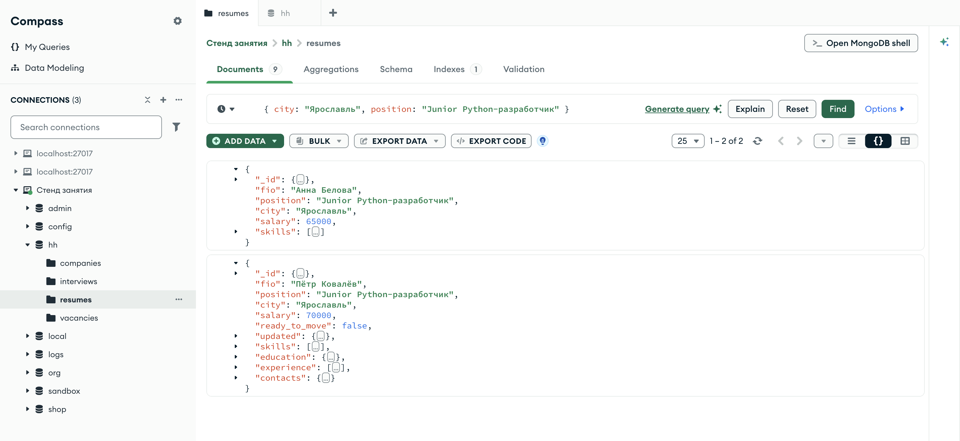This screenshot has height=441, width=960.
Task: Switch to Aggregations tab
Action: pyautogui.click(x=331, y=69)
